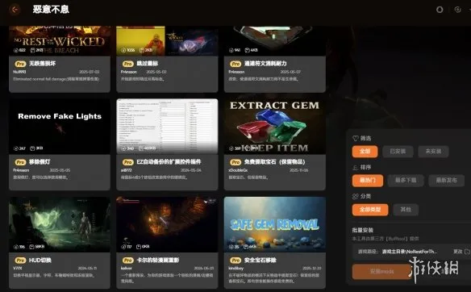The height and width of the screenshot is (292, 471).
Task: Click the EZ自动备份的扩展控件插件 title
Action: [x=169, y=162]
